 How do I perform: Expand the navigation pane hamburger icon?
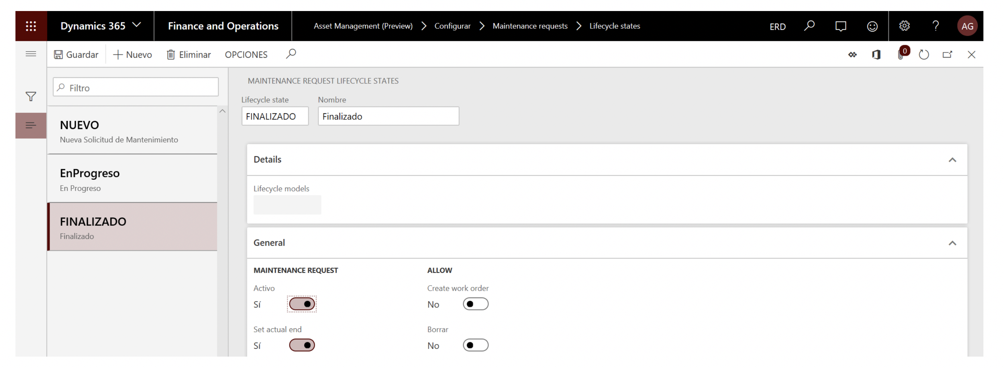[31, 54]
